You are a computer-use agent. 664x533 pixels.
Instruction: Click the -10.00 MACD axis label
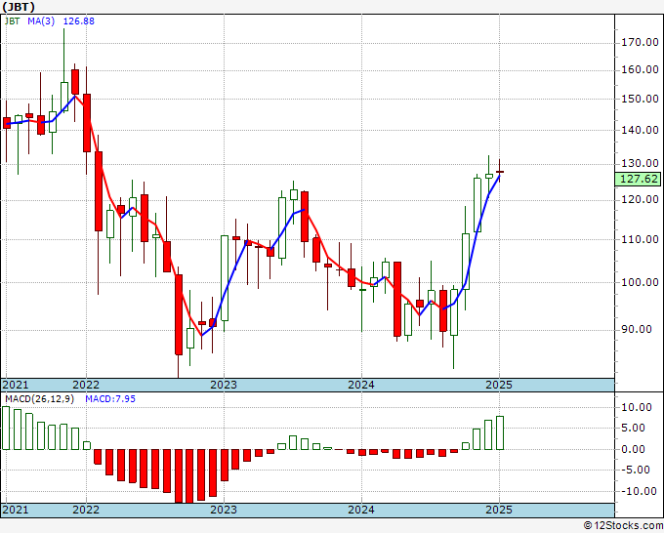[637, 491]
